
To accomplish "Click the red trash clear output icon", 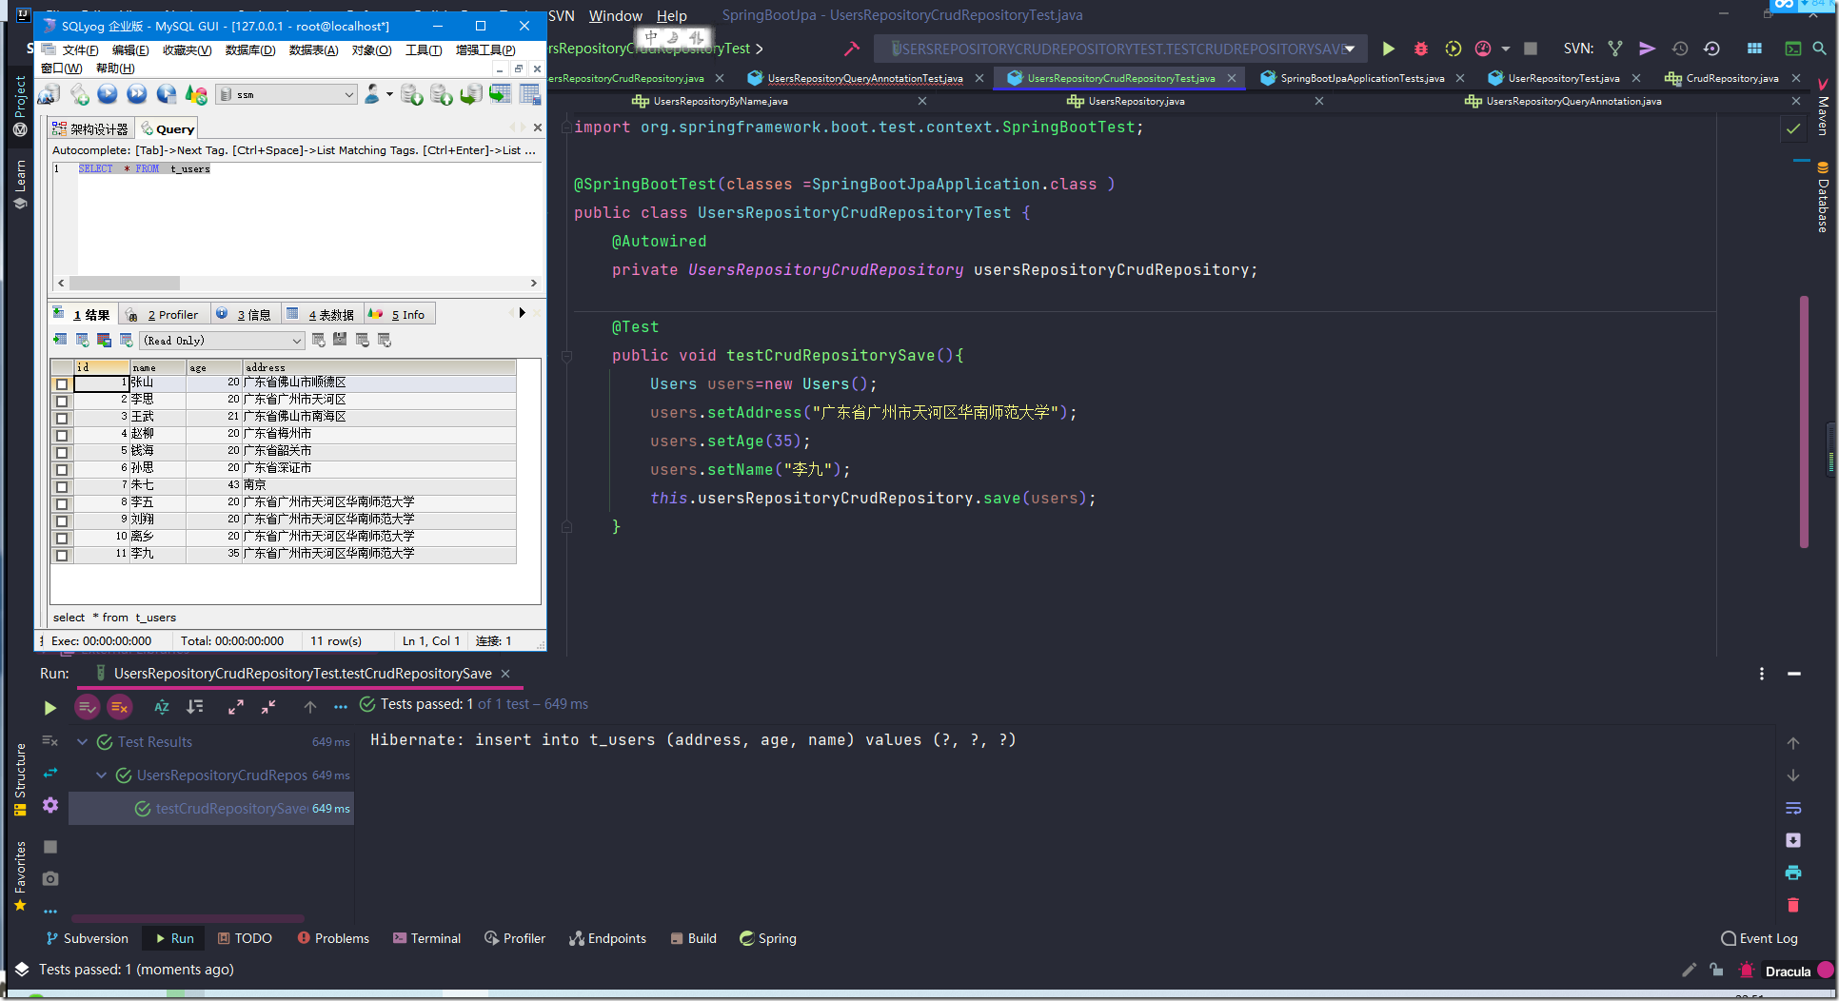I will pyautogui.click(x=1793, y=905).
